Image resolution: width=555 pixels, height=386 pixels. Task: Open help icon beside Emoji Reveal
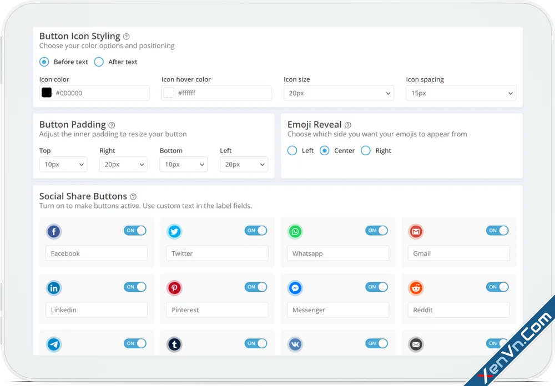pos(348,125)
